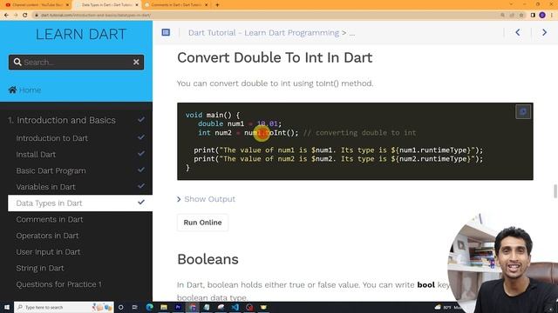
Task: Click the Windows taskbar search box
Action: pos(64,307)
